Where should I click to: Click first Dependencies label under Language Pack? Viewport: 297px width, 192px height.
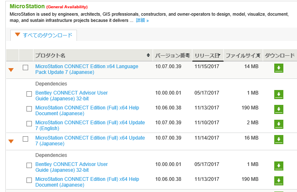pos(51,83)
